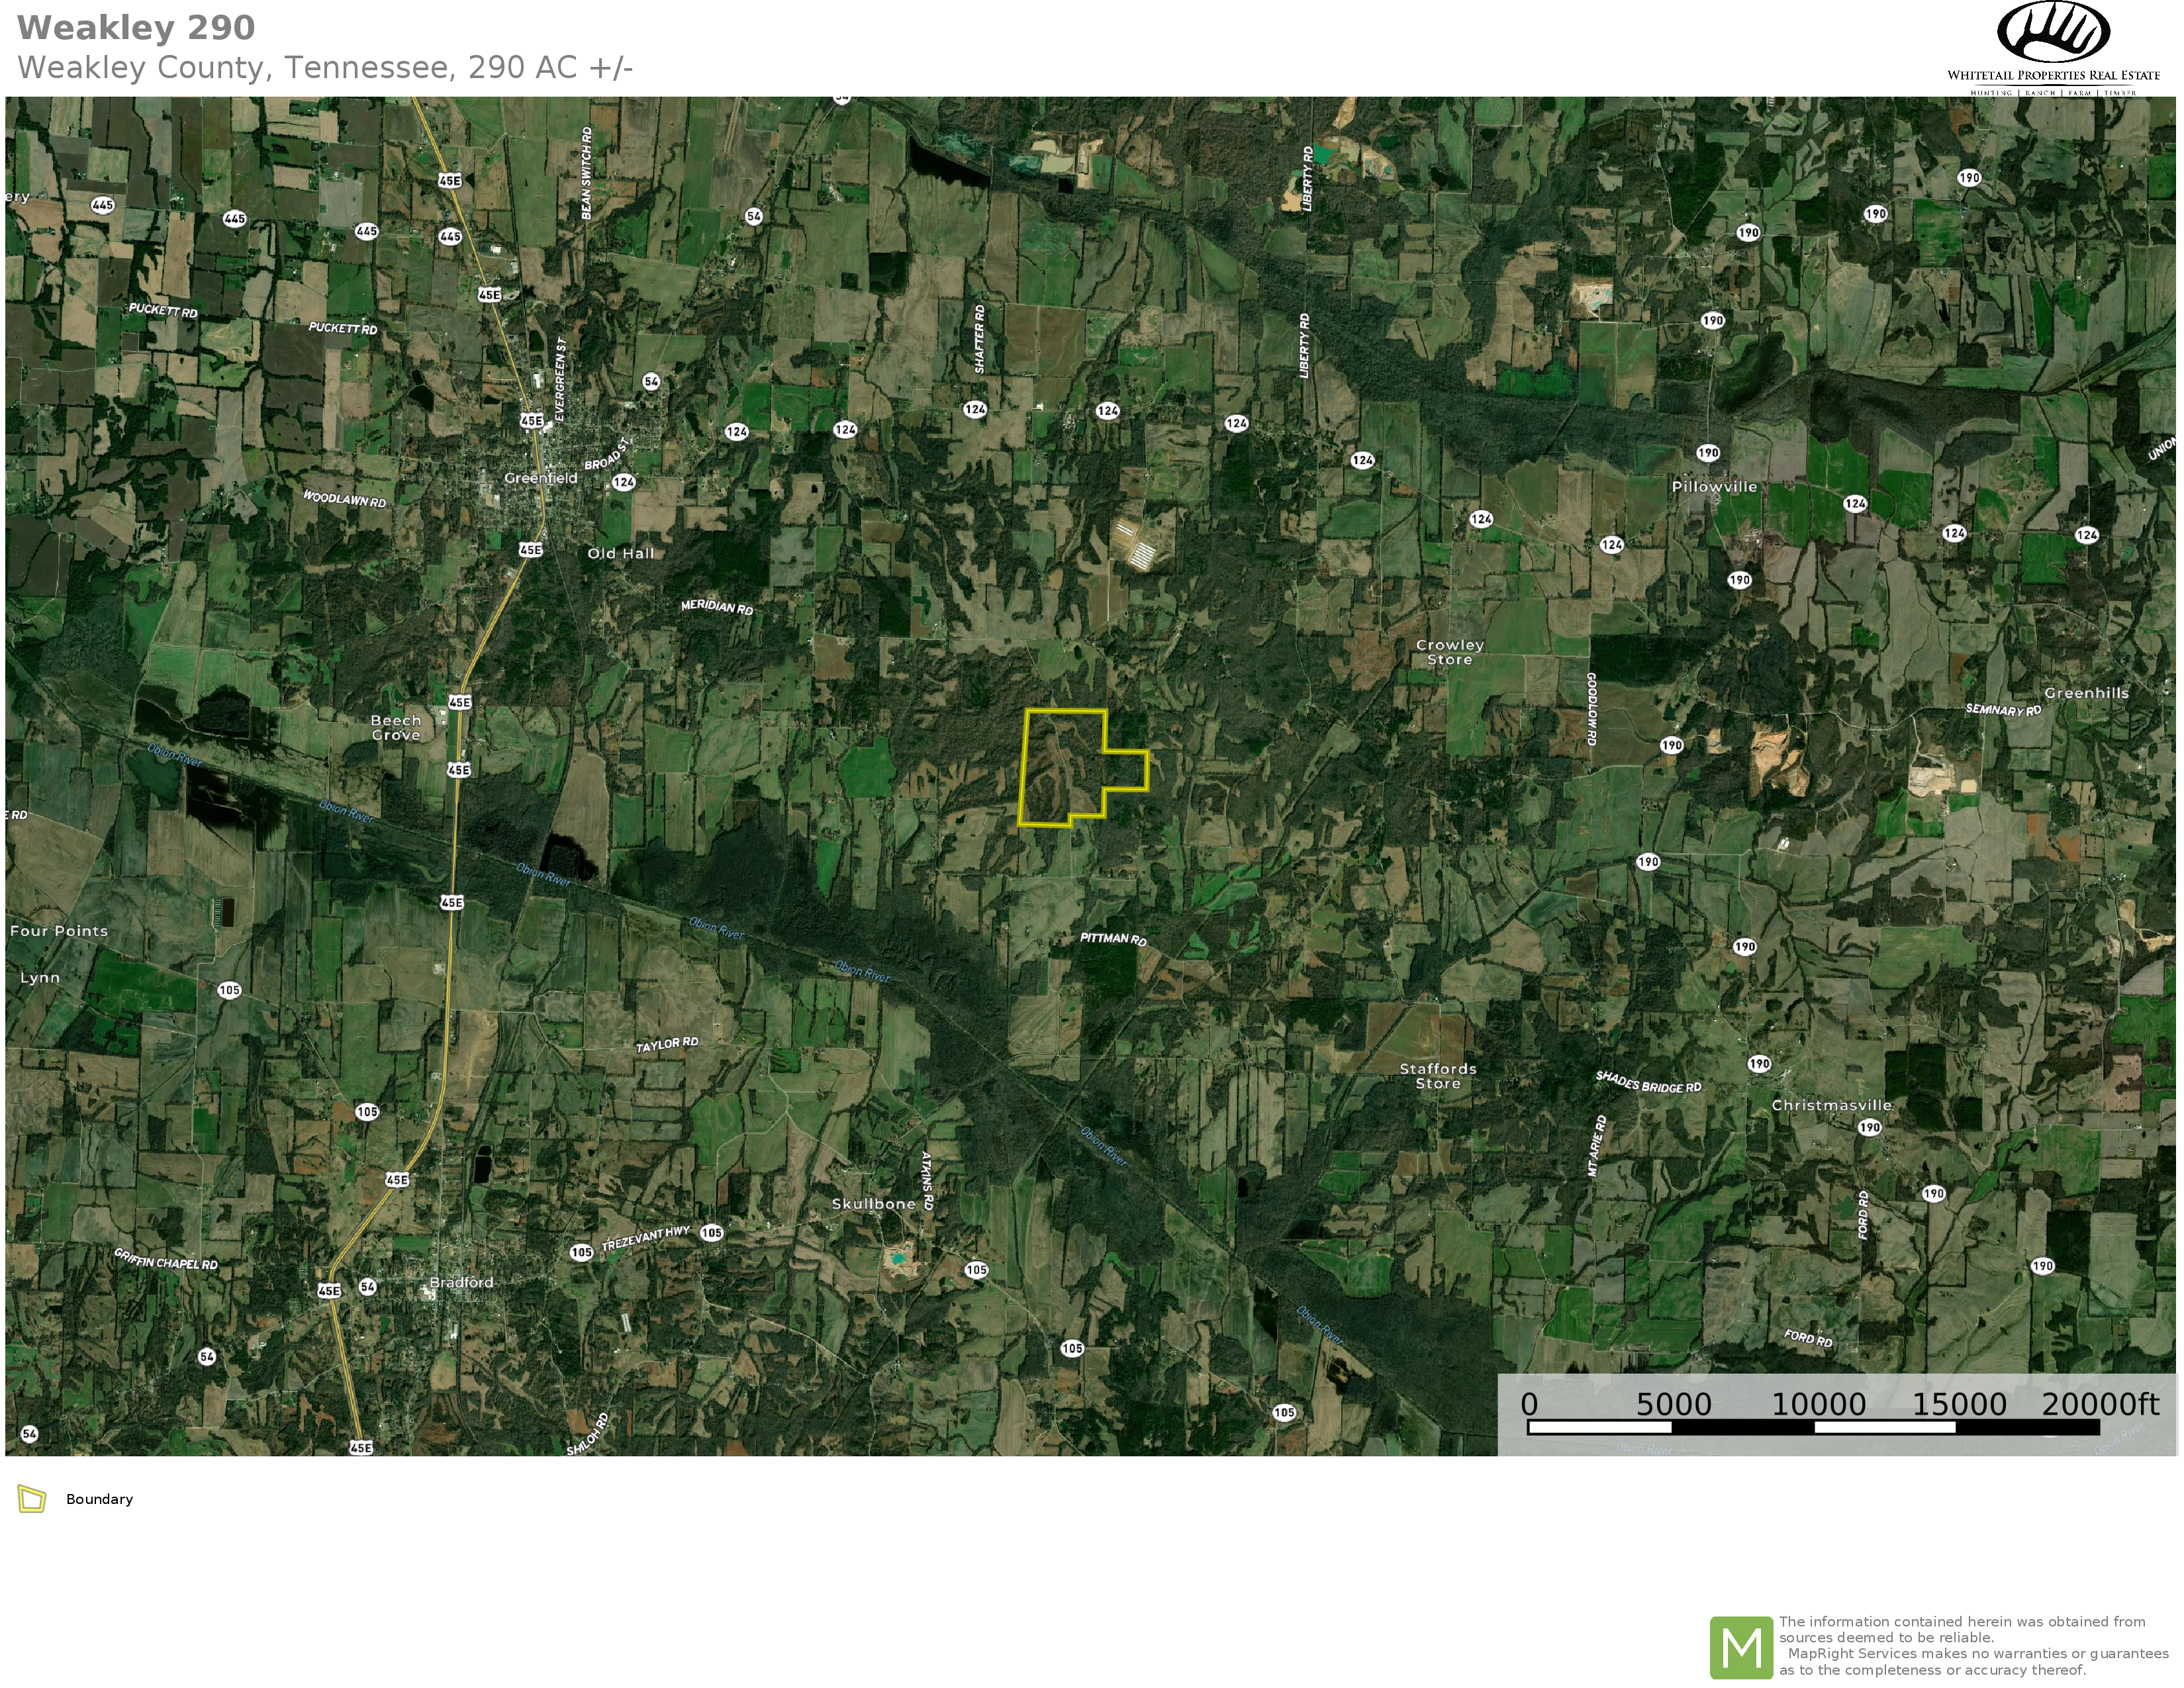This screenshot has width=2184, height=1688.
Task: Click the Weakley 290 title text
Action: (x=136, y=28)
